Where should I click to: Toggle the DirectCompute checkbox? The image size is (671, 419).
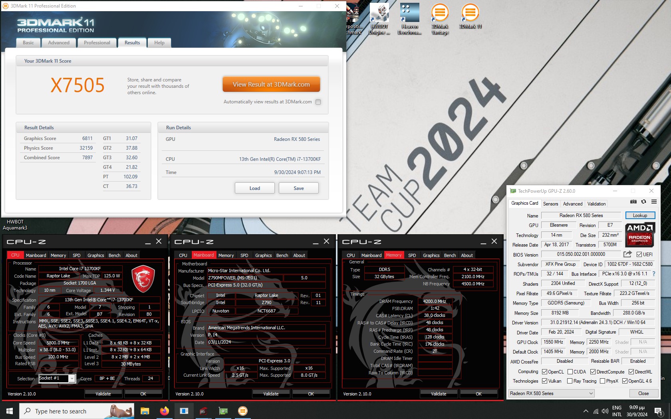click(x=593, y=372)
